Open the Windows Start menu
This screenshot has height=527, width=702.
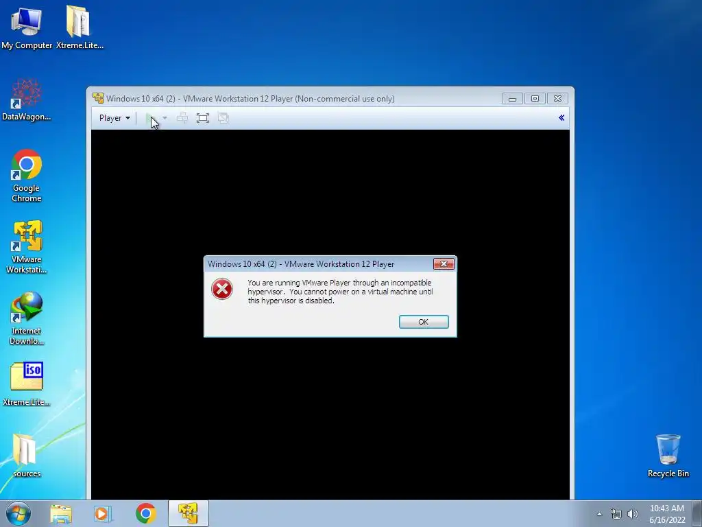pos(18,513)
